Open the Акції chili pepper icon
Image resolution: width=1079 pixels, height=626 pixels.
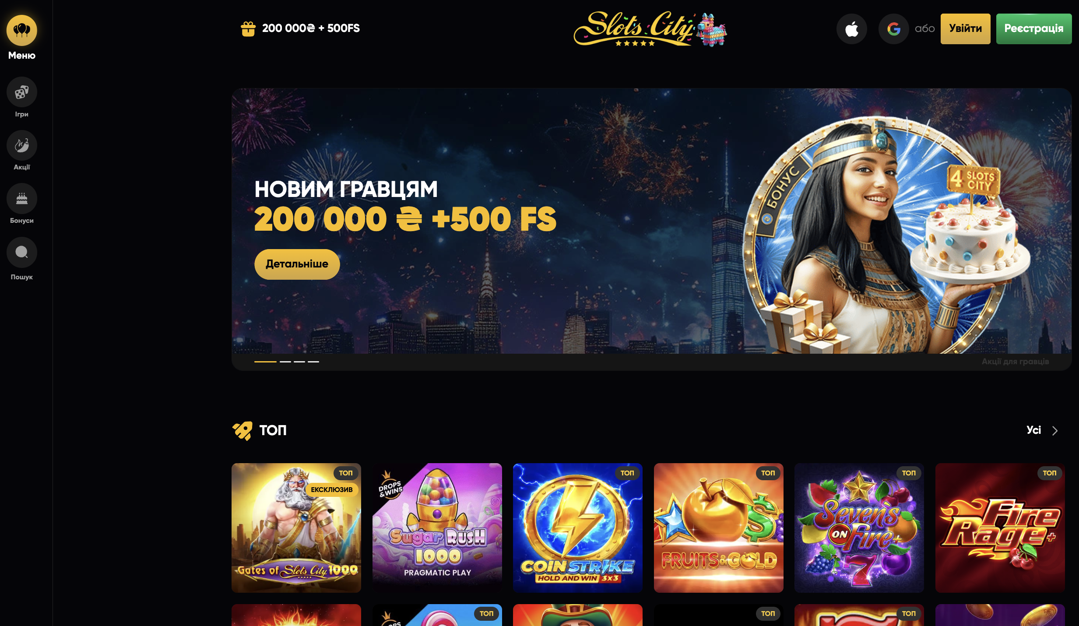tap(21, 145)
